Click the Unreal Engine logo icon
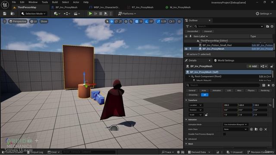Viewport: 276px width, 155px height. (x=5, y=5)
